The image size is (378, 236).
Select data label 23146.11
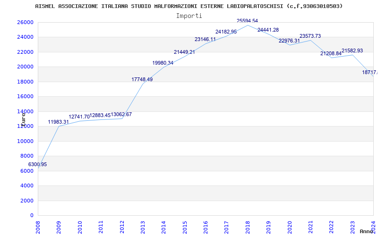pos(205,39)
